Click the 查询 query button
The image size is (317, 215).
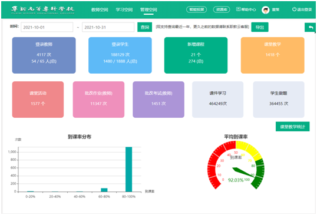tap(145, 27)
